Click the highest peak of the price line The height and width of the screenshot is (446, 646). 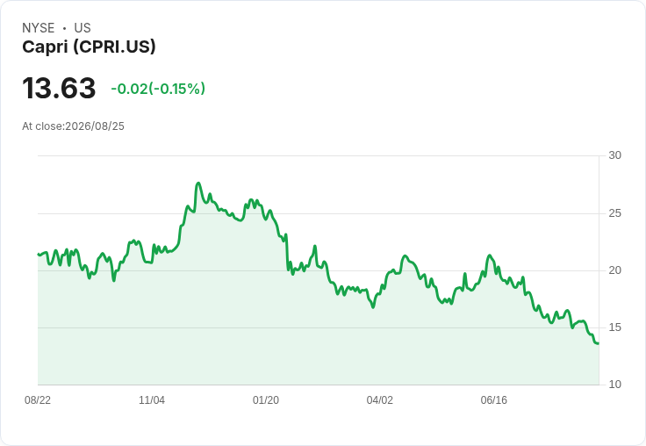(x=198, y=183)
